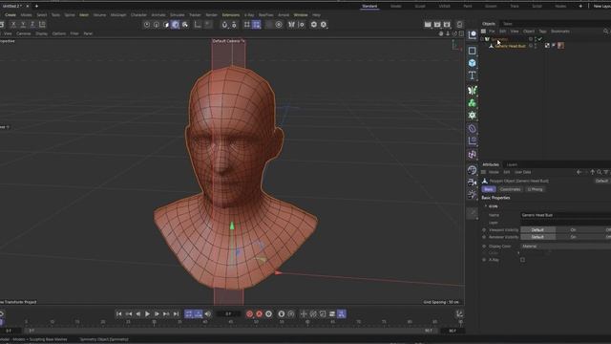Set Renderer Visibility to On
Image resolution: width=611 pixels, height=344 pixels.
click(x=573, y=237)
